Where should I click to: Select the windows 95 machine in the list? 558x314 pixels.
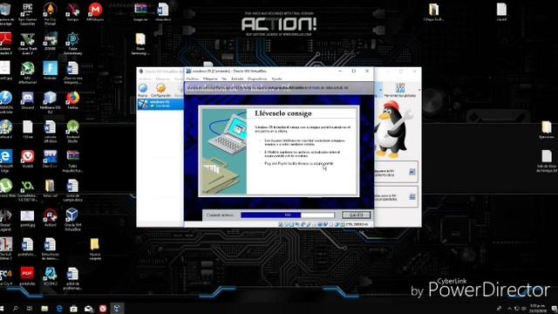coord(160,104)
